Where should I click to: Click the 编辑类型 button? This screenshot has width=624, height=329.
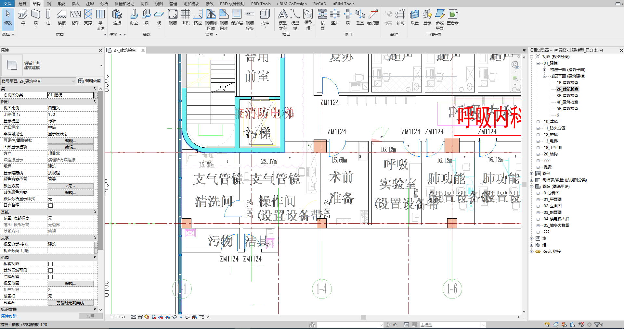(x=90, y=81)
